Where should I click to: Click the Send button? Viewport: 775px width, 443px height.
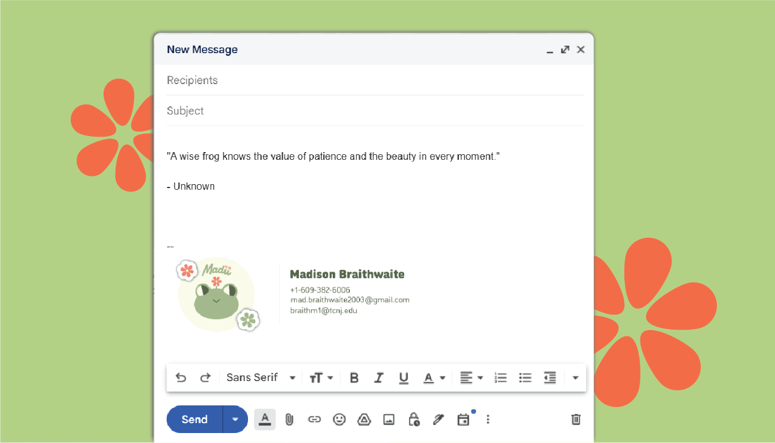coord(195,419)
